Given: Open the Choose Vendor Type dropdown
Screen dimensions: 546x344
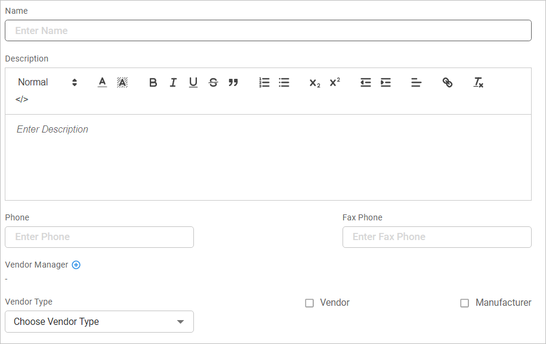Looking at the screenshot, I should [x=99, y=321].
